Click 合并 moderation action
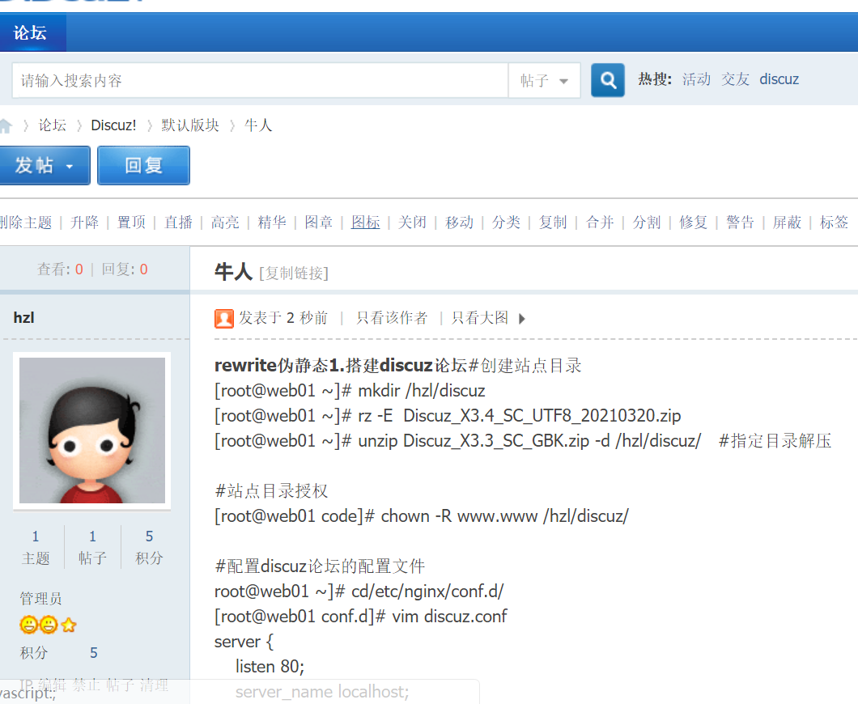 (600, 222)
